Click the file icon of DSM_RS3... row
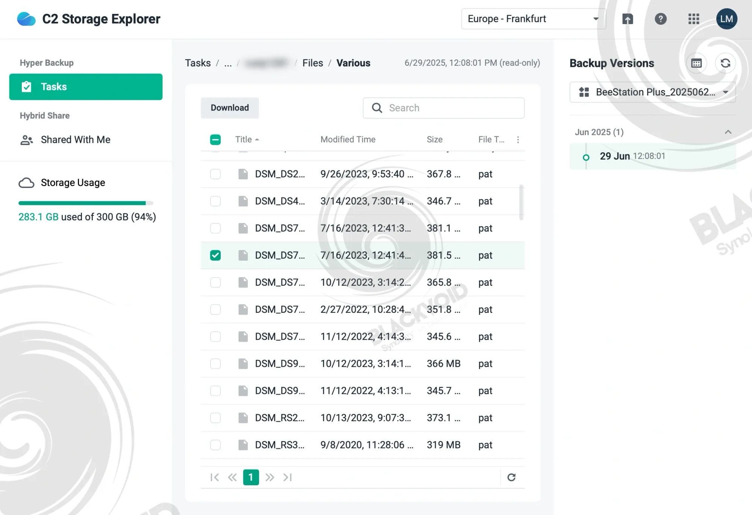 click(243, 445)
